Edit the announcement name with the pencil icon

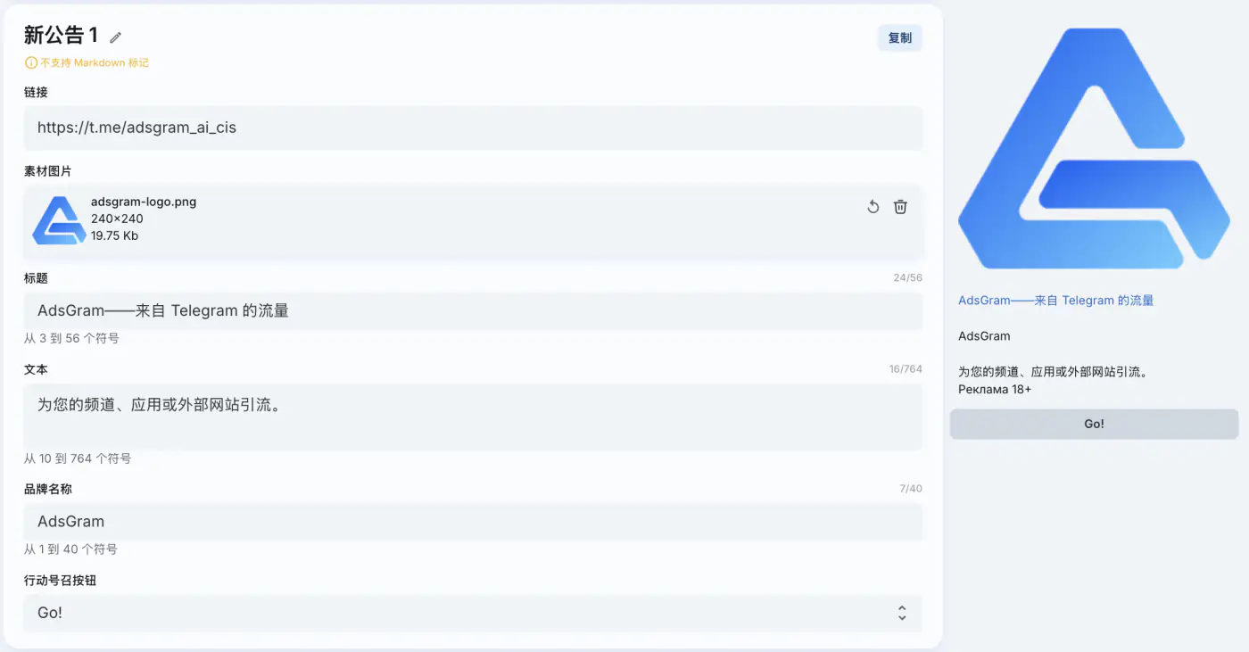tap(115, 37)
